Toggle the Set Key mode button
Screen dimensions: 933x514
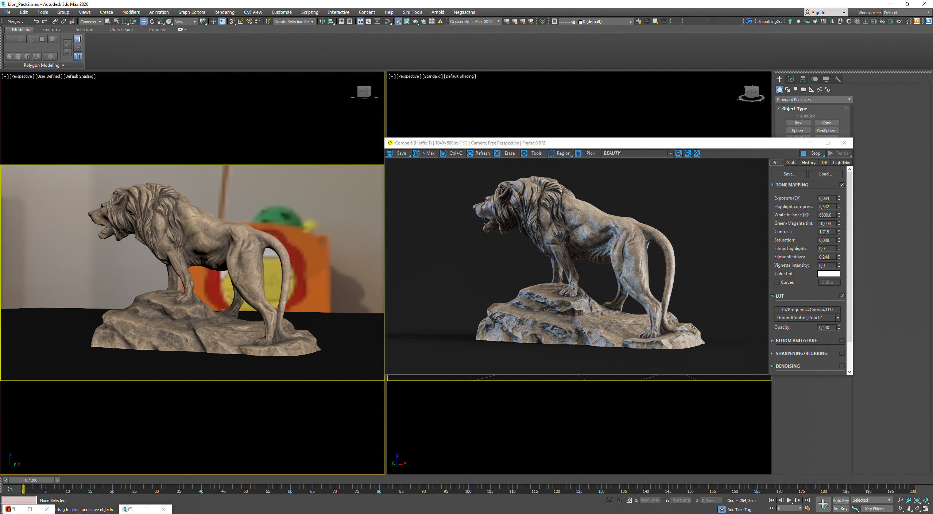click(841, 509)
